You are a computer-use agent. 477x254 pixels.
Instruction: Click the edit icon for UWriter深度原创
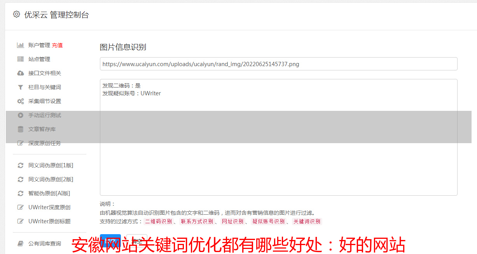click(x=21, y=207)
